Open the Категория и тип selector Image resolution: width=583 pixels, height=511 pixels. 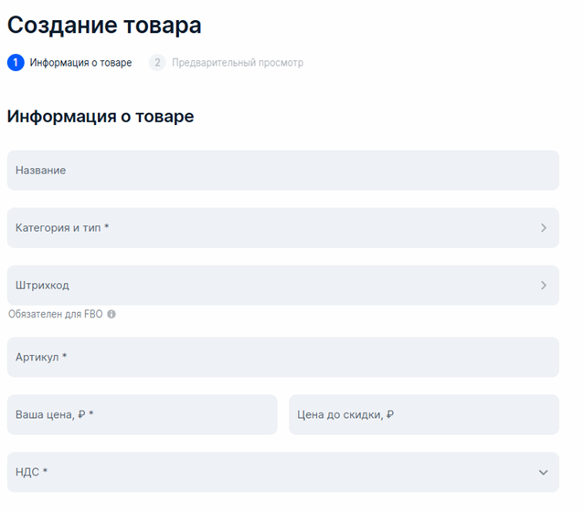coord(274,228)
